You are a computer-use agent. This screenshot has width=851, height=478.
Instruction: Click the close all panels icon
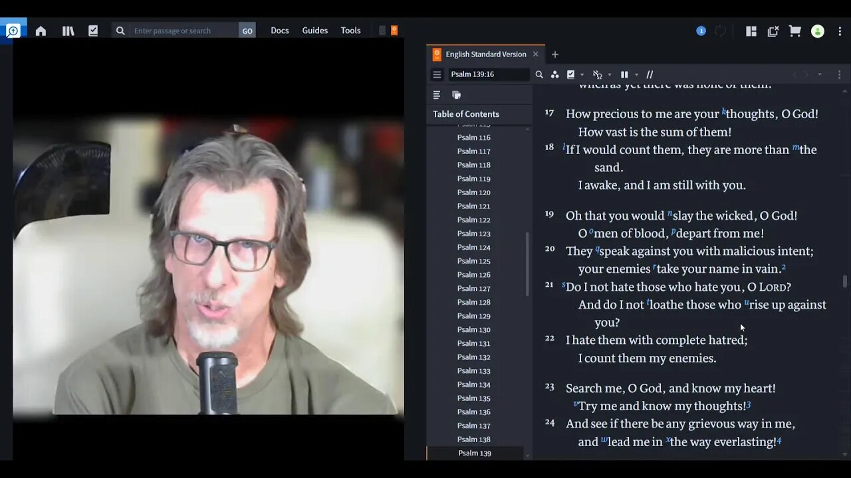[x=773, y=31]
